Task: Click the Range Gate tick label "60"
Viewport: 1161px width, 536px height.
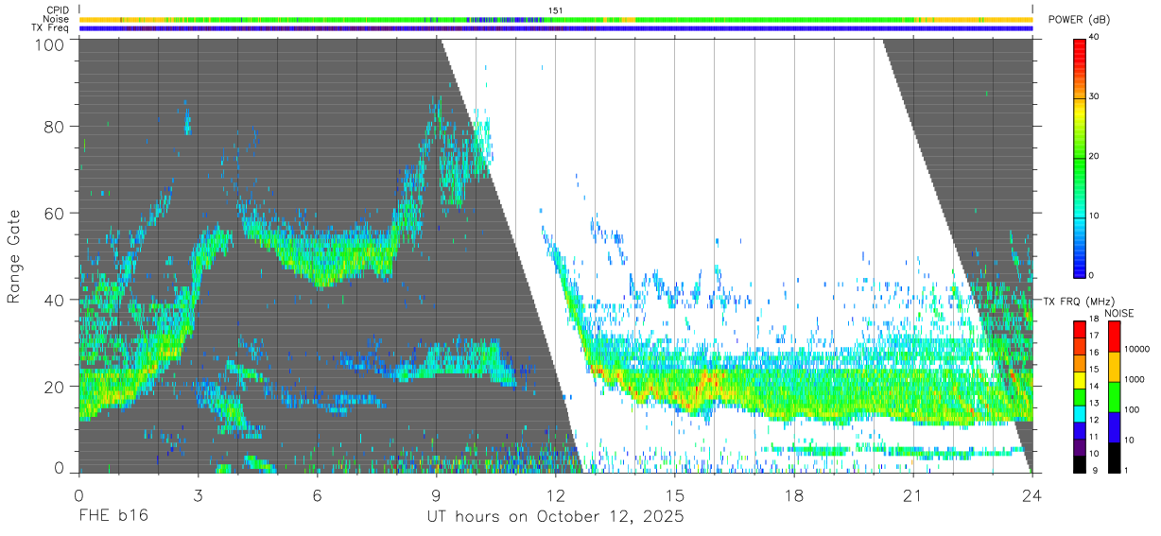Action: click(56, 214)
